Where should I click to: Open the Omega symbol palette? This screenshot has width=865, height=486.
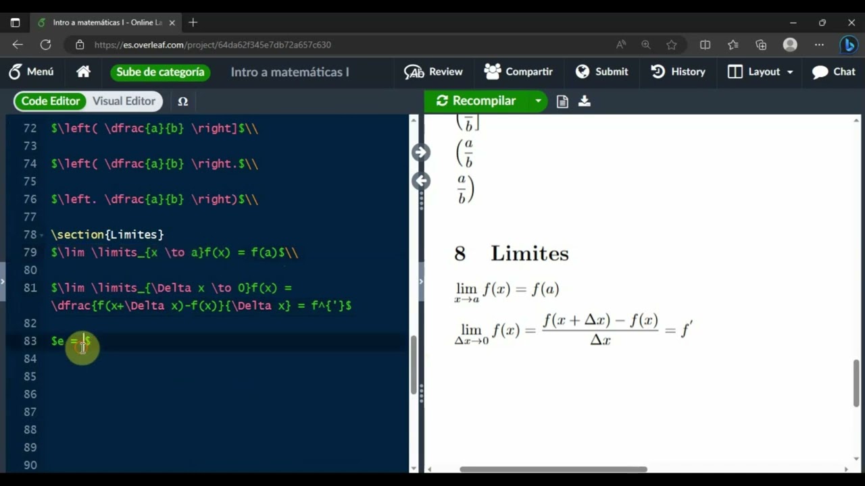(182, 101)
